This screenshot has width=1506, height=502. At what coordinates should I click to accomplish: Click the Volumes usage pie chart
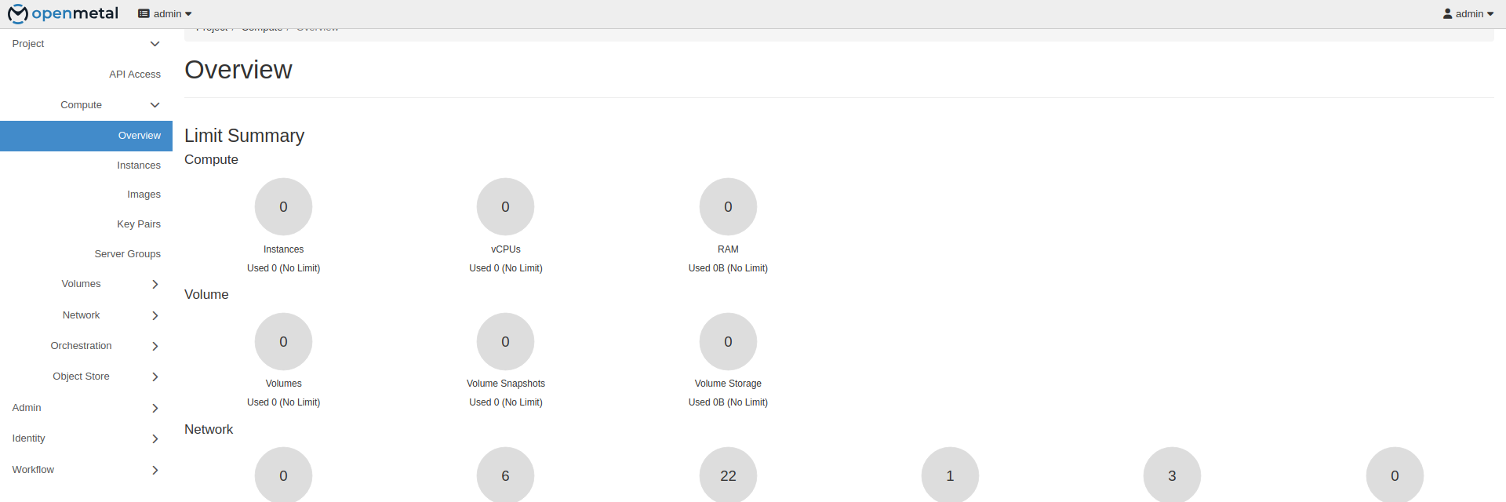[x=283, y=342]
